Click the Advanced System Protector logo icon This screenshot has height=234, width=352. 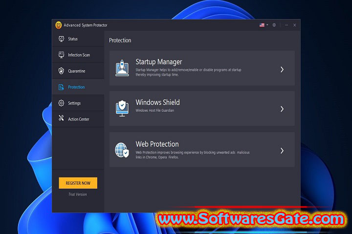tap(58, 25)
